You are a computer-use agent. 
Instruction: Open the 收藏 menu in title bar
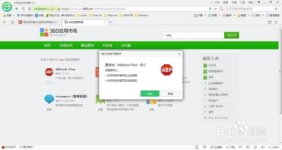click(234, 2)
